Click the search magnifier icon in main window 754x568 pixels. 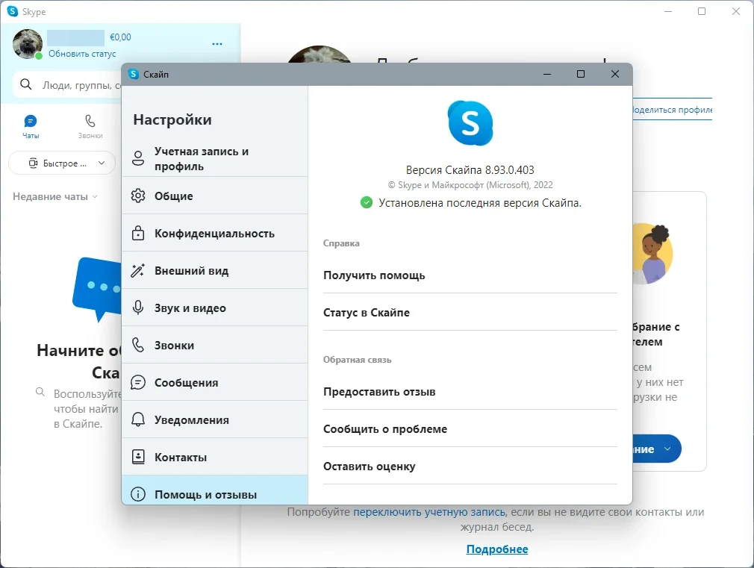point(26,84)
